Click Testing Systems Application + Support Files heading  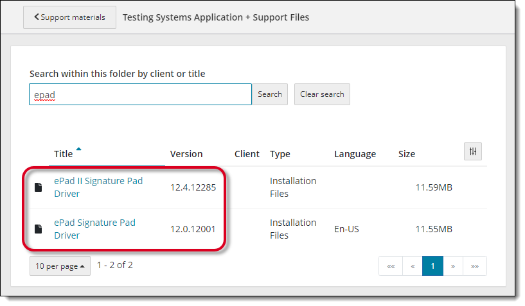(x=216, y=17)
